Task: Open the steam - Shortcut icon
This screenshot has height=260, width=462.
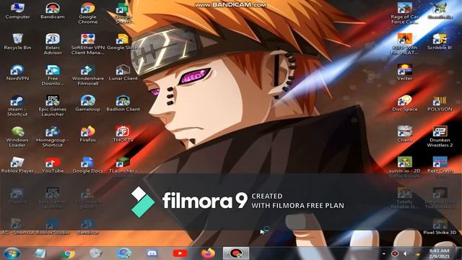Action: click(17, 105)
